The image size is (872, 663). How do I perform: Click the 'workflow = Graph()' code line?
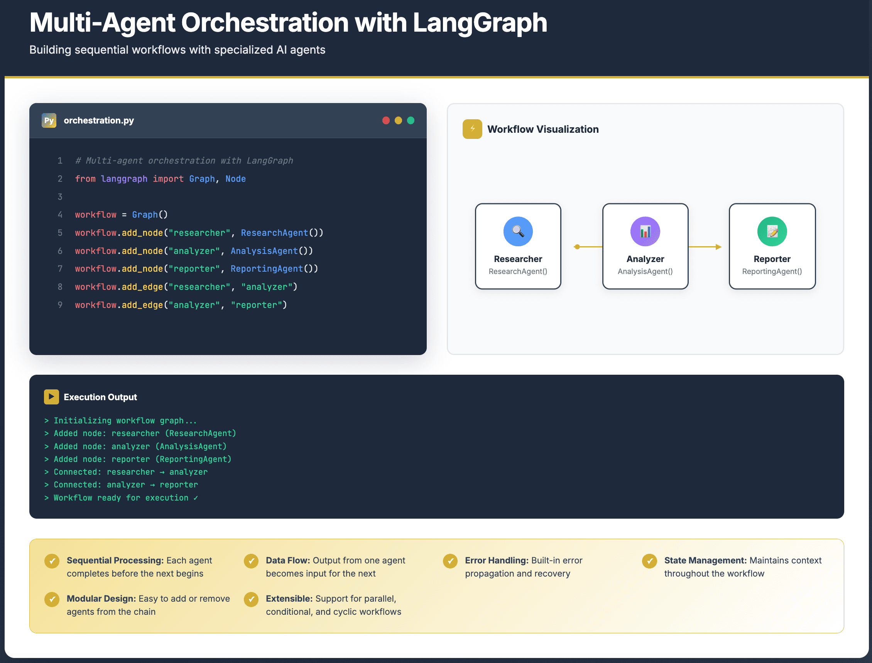click(x=121, y=215)
